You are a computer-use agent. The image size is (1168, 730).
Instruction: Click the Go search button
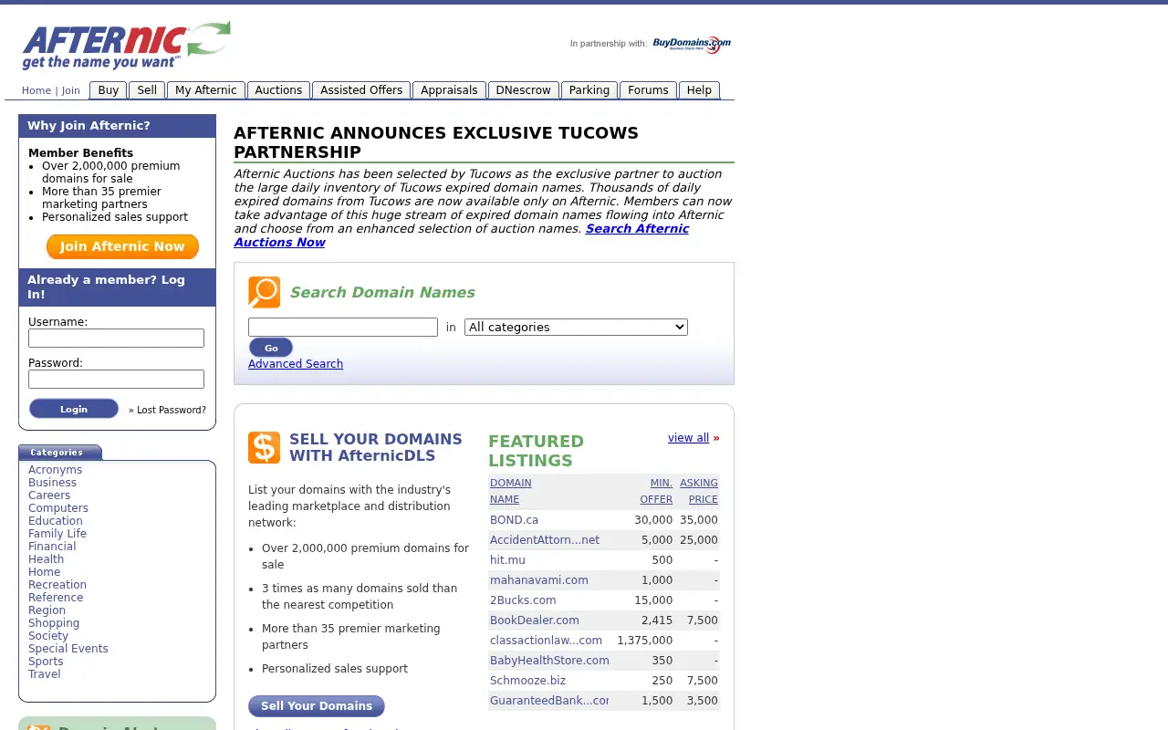point(271,348)
